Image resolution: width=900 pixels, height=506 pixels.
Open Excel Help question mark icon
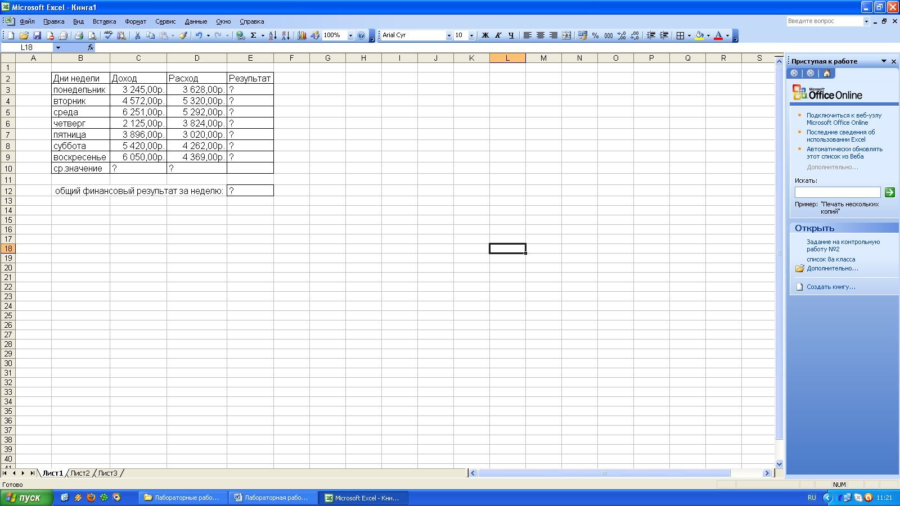pyautogui.click(x=361, y=35)
